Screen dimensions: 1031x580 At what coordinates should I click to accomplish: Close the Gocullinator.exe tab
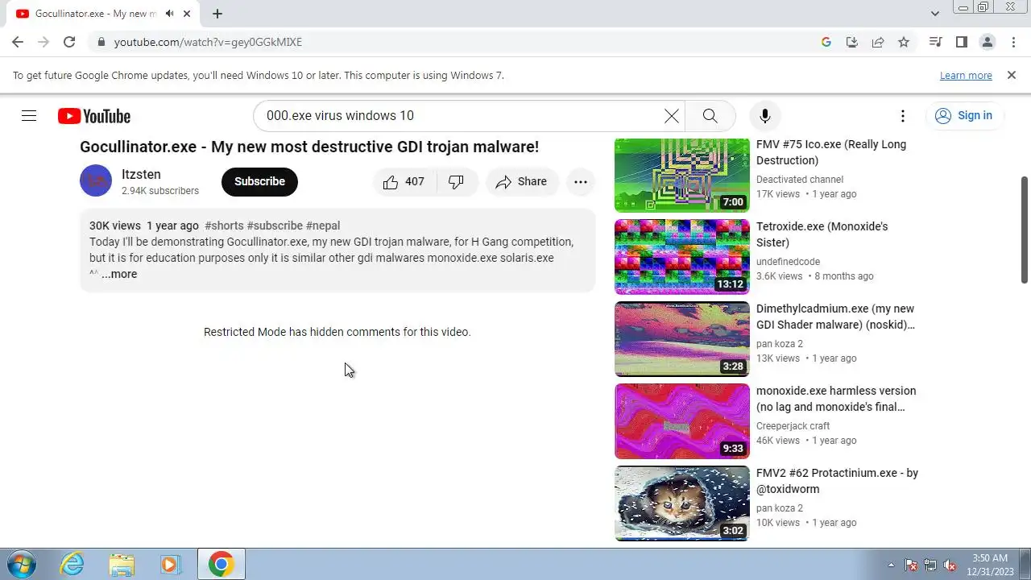tap(188, 14)
